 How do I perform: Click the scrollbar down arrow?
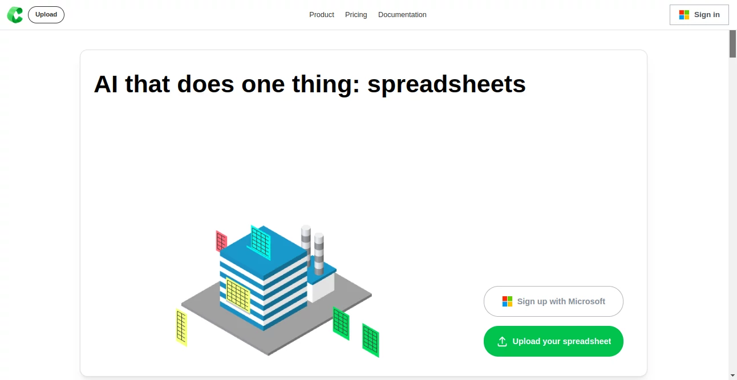(733, 375)
